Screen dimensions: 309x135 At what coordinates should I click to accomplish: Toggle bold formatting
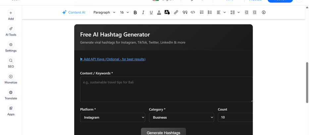point(135,12)
